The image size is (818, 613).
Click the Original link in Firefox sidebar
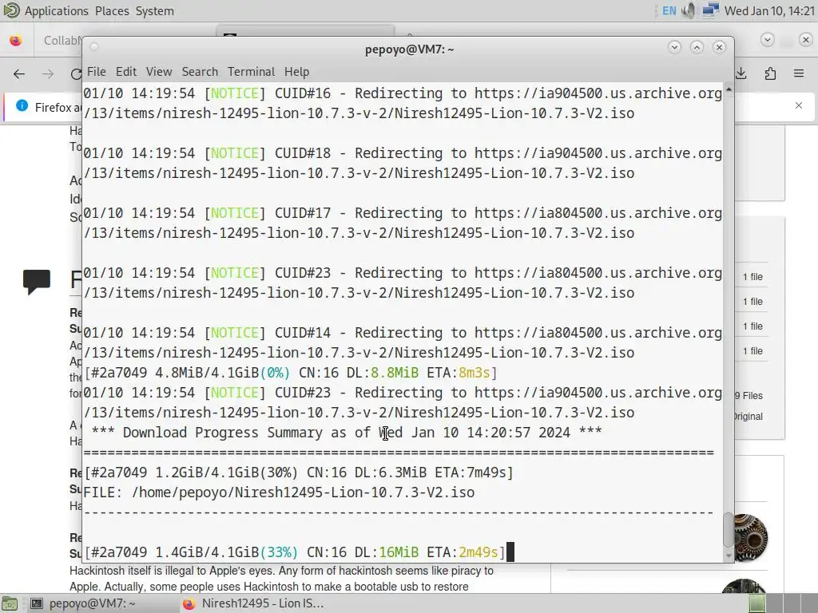[749, 417]
